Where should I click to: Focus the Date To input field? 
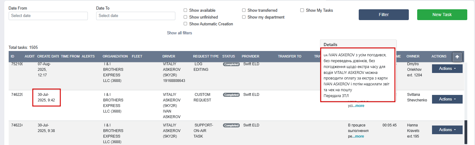[x=136, y=16]
